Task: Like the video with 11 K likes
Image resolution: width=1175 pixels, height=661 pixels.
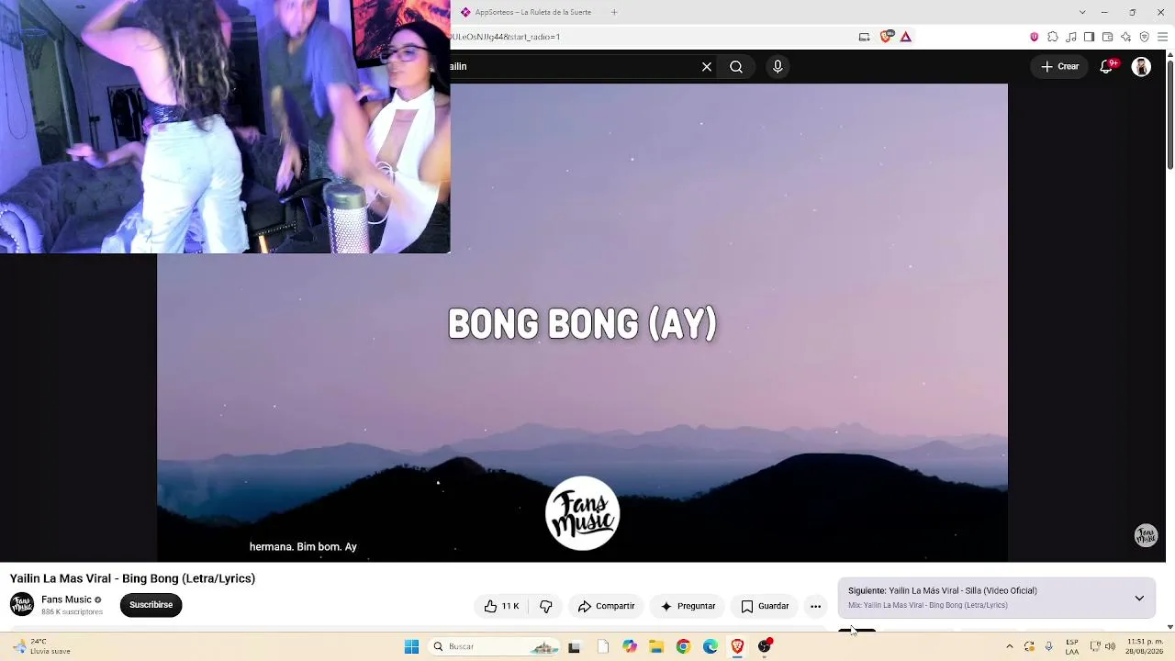Action: pyautogui.click(x=502, y=606)
